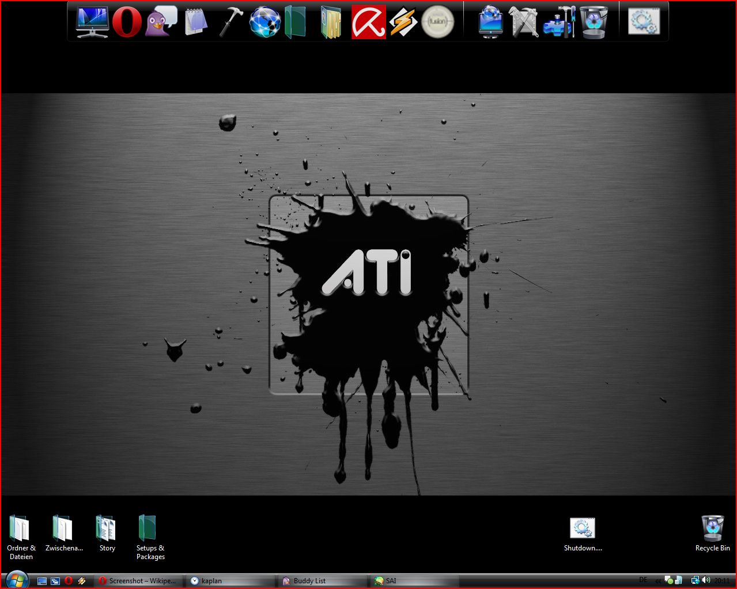This screenshot has height=589, width=737.
Task: Switch to the kaplan taskbar window
Action: pyautogui.click(x=230, y=581)
